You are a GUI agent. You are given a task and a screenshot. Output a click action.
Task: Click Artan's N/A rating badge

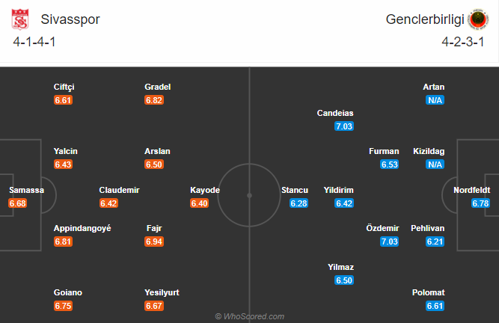pyautogui.click(x=435, y=100)
